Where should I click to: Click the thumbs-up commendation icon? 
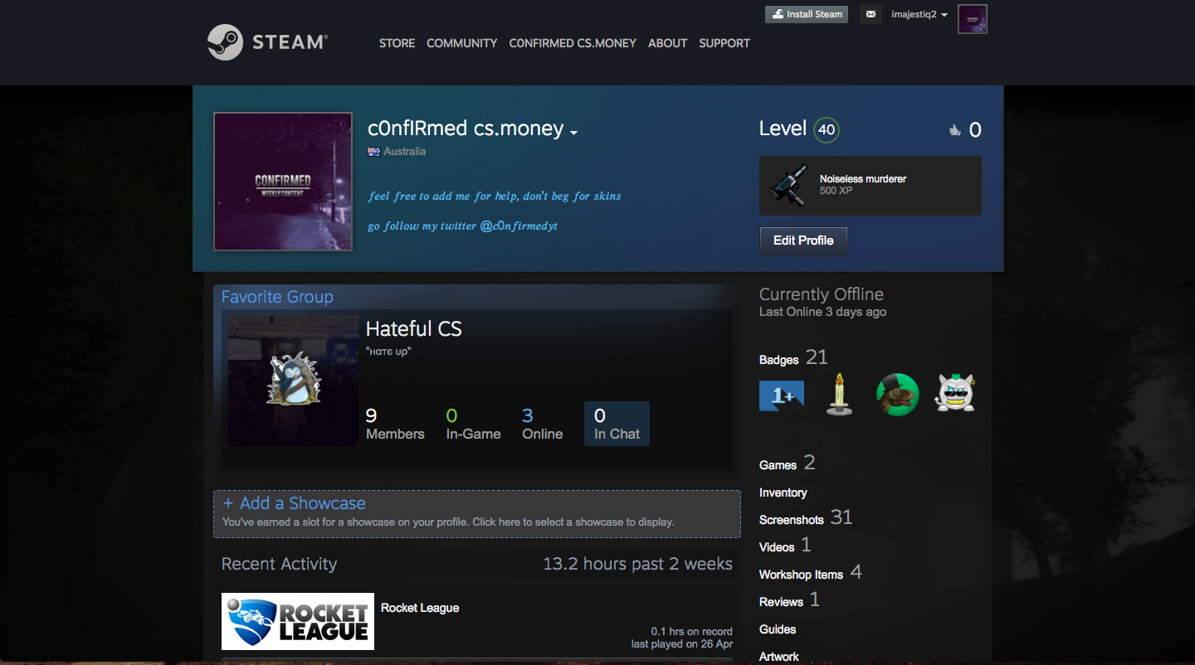pos(954,130)
